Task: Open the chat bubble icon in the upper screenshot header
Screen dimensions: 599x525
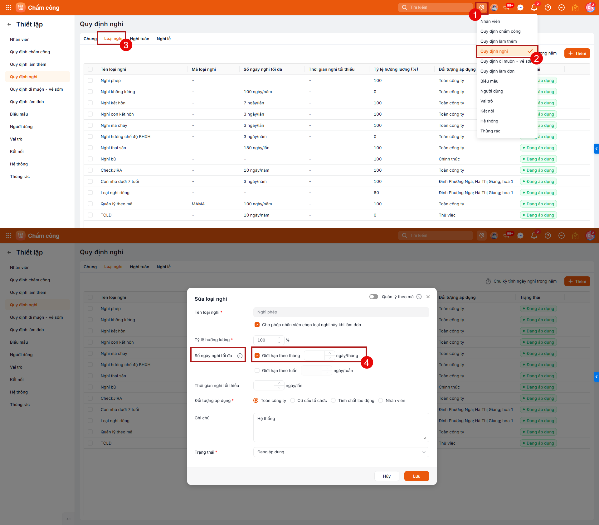Action: 520,7
